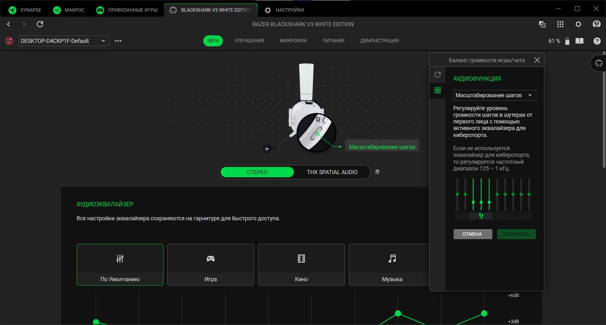Open the Масштабирование шагов dropdown
This screenshot has height=325, width=606.
tap(494, 95)
